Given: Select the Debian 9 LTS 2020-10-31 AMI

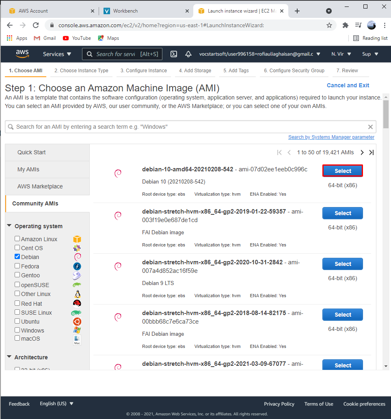Looking at the screenshot, I should pos(343,264).
